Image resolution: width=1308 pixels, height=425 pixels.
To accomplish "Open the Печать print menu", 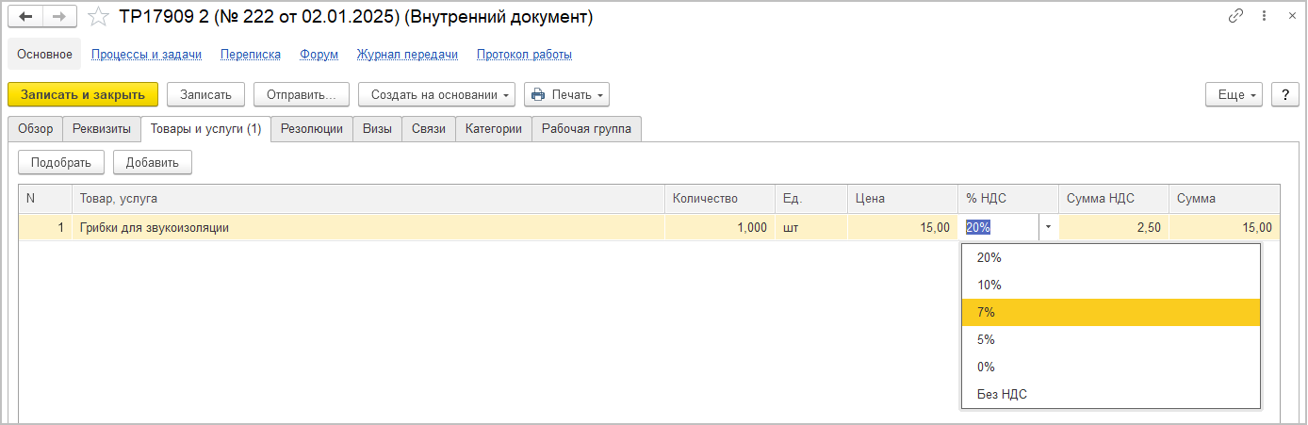I will pos(566,94).
